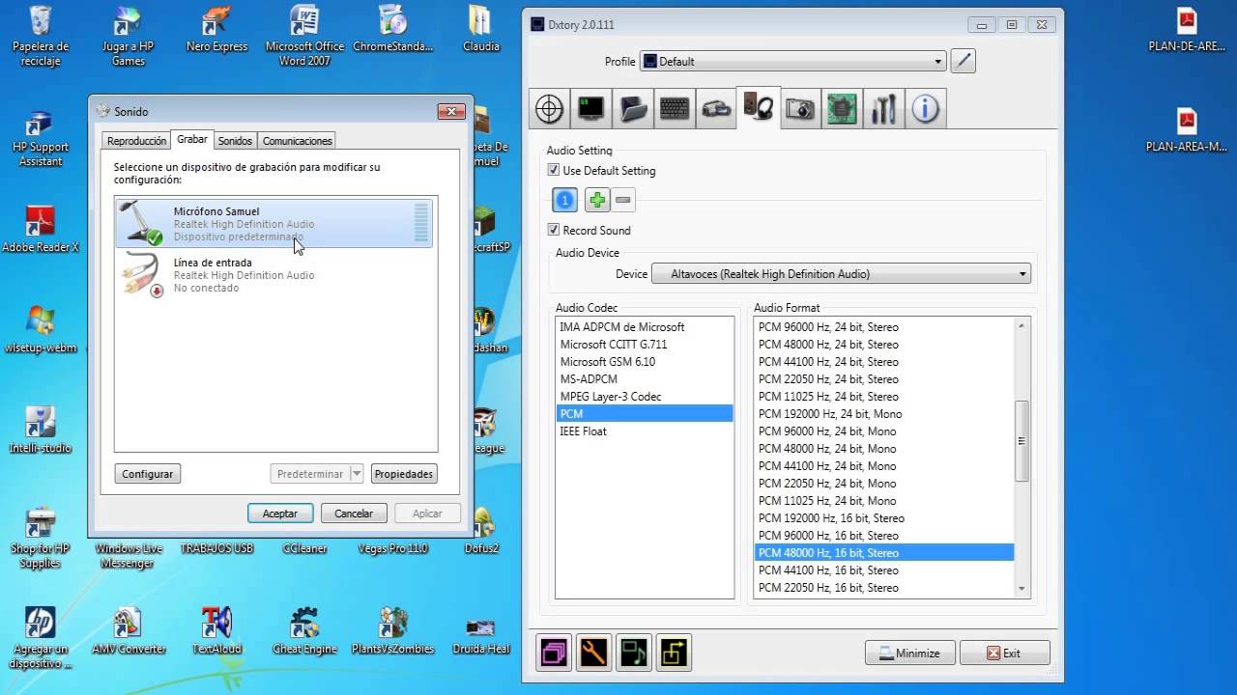This screenshot has width=1237, height=695.
Task: Click the yellow export arrow icon
Action: pos(674,653)
